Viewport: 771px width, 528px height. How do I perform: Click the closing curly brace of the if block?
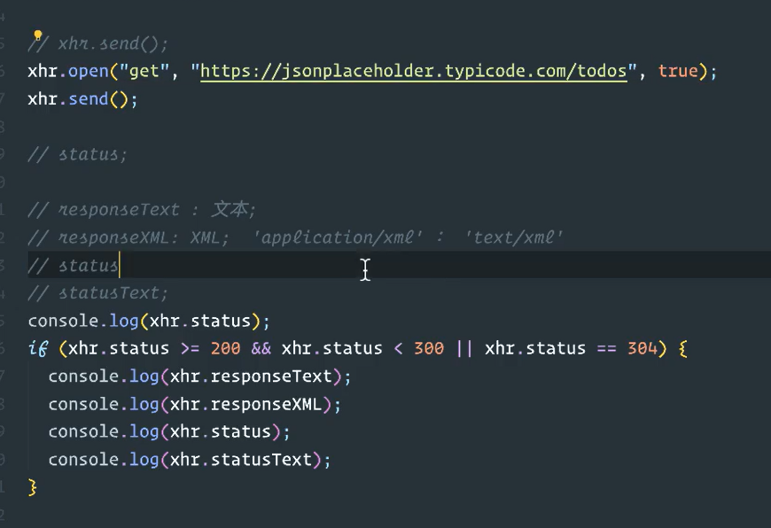[33, 487]
